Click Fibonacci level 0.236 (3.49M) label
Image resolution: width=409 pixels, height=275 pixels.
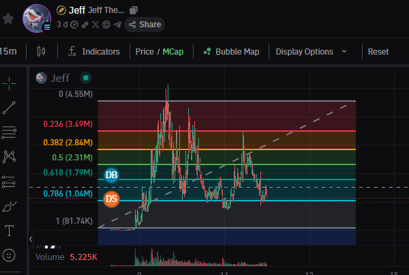point(67,124)
